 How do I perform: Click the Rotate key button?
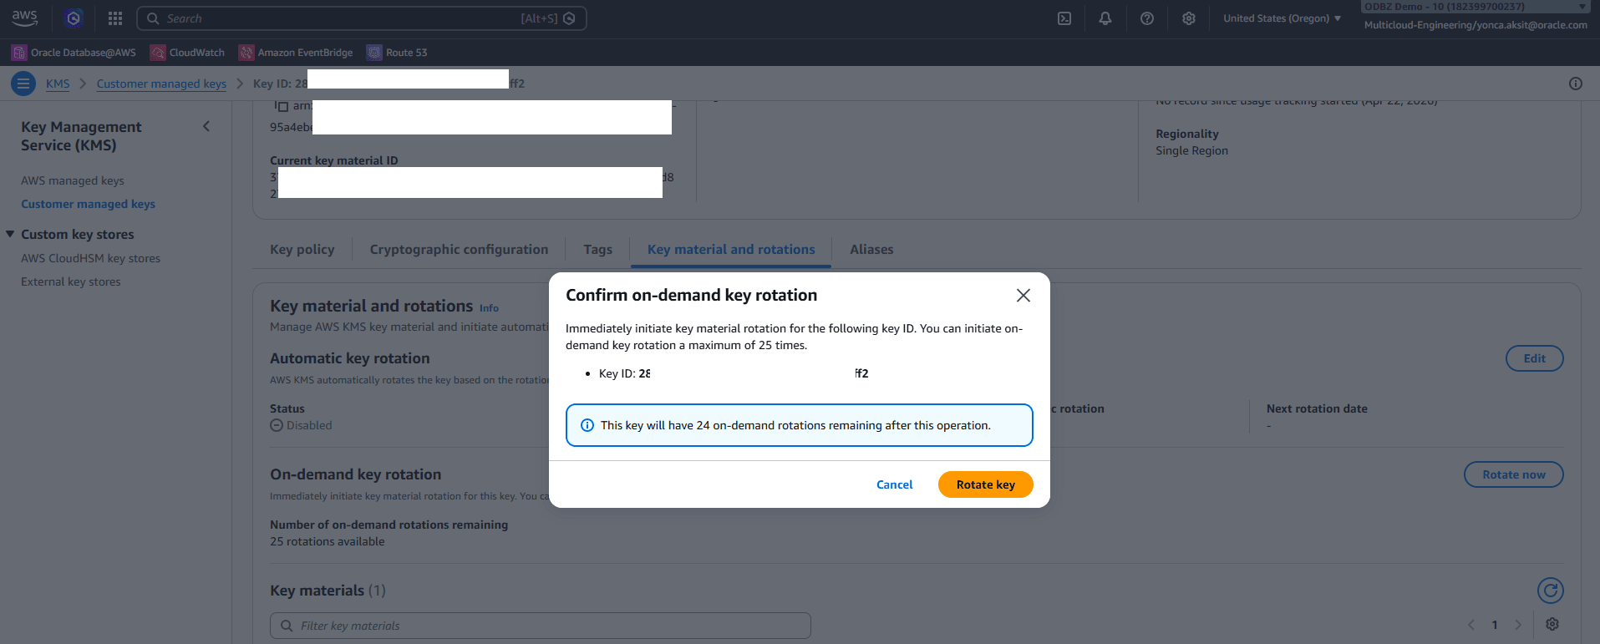[986, 484]
